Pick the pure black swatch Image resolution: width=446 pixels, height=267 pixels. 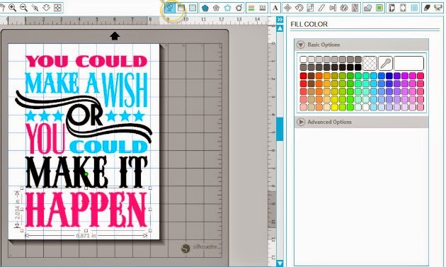point(358,67)
